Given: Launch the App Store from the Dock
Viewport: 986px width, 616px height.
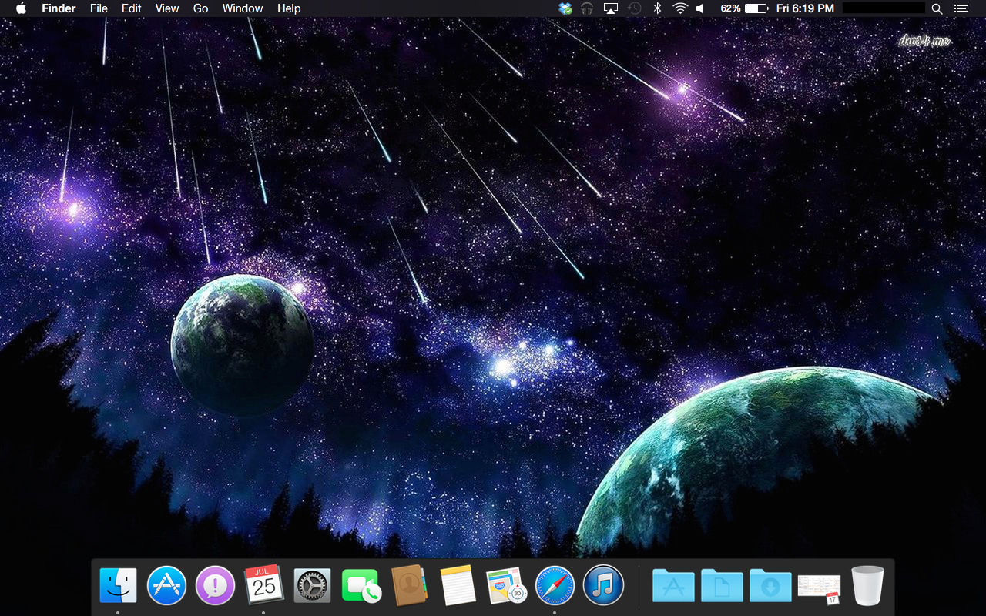Looking at the screenshot, I should [x=166, y=585].
